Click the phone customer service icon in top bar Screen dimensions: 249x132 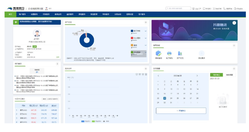(x=225, y=9)
